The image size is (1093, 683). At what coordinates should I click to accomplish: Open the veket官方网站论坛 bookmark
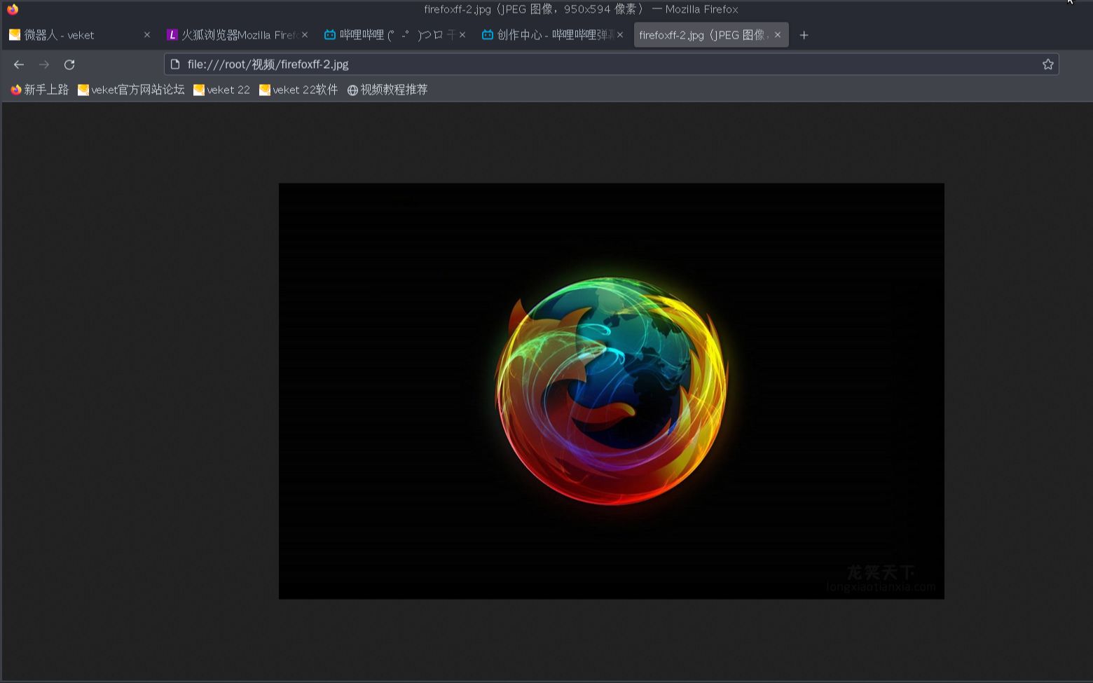(131, 90)
